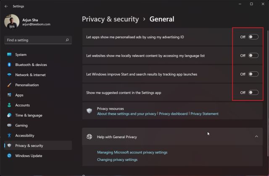Click the Apps icon in sidebar

click(x=9, y=95)
